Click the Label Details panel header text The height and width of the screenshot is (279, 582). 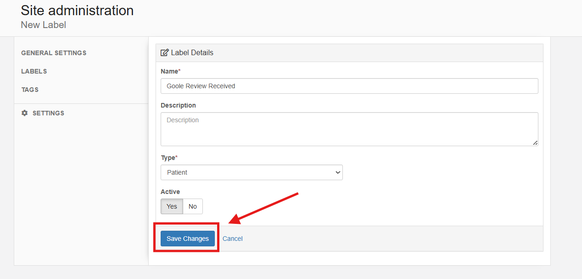(x=192, y=53)
